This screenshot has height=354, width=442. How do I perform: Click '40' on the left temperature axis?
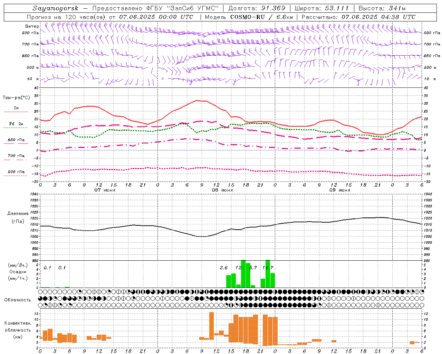pos(37,88)
